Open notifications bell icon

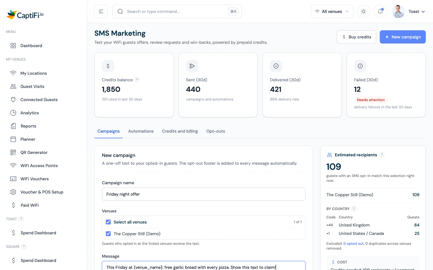tap(380, 11)
